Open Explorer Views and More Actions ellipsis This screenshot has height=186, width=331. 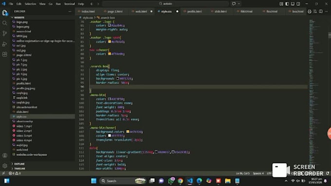pos(70,11)
